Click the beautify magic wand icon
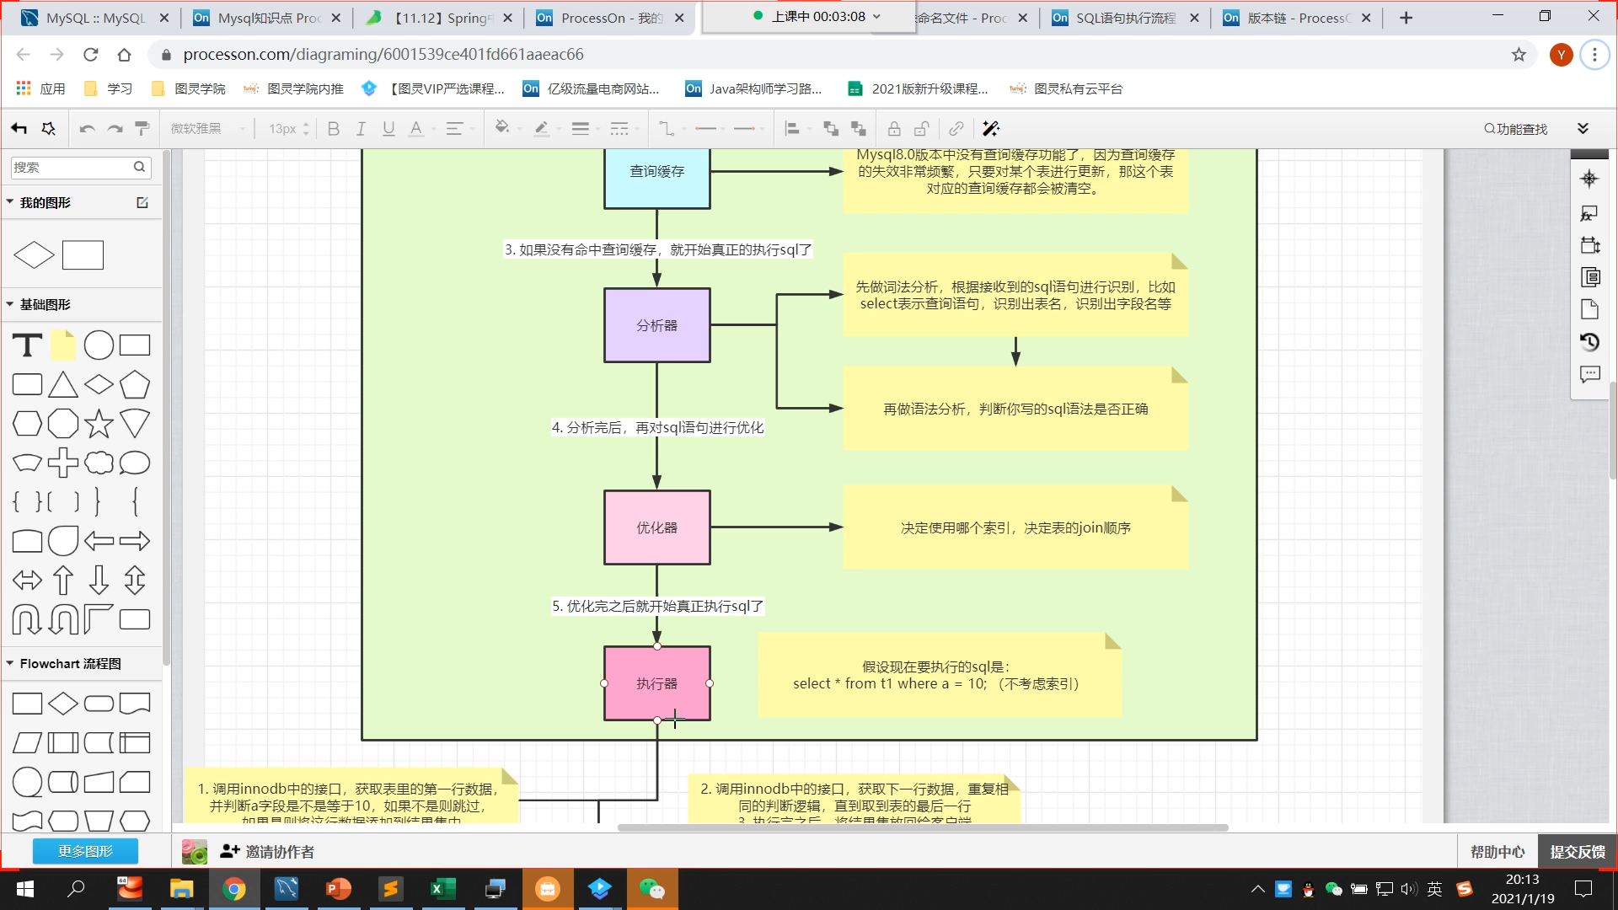 point(991,128)
